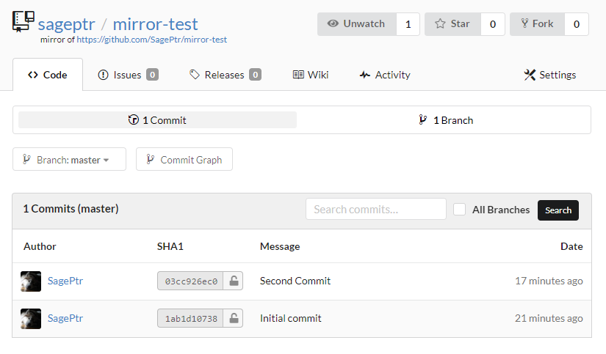Enable the All Branches checkbox
Image resolution: width=606 pixels, height=354 pixels.
coord(459,210)
